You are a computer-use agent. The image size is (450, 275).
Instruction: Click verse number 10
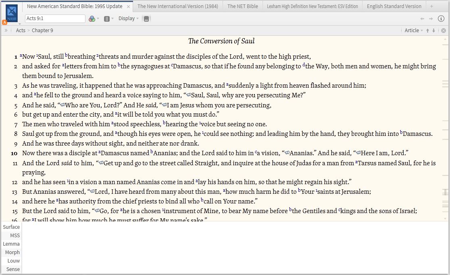15,154
